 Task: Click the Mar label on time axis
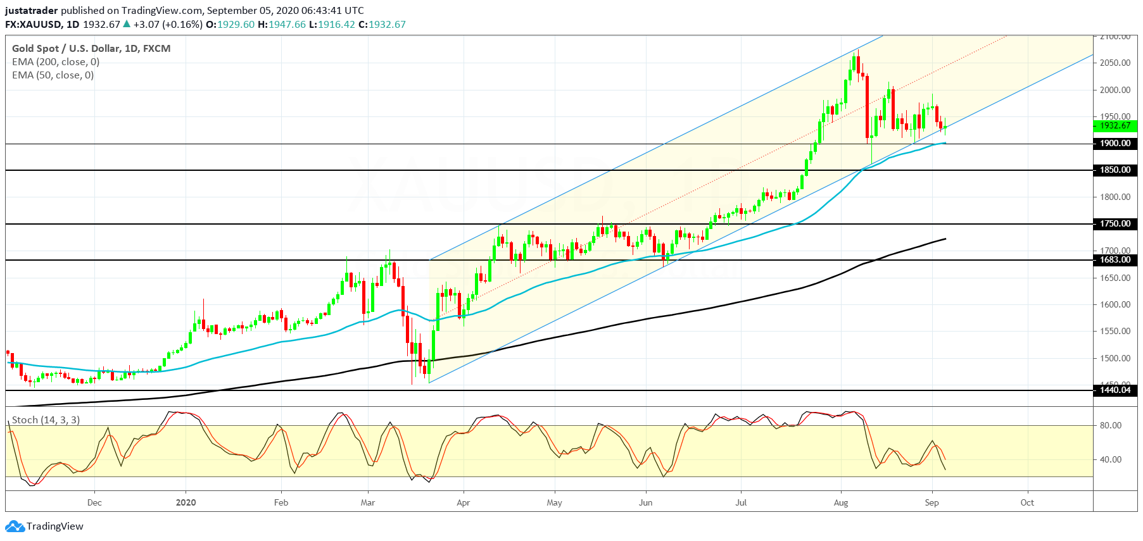pyautogui.click(x=368, y=503)
